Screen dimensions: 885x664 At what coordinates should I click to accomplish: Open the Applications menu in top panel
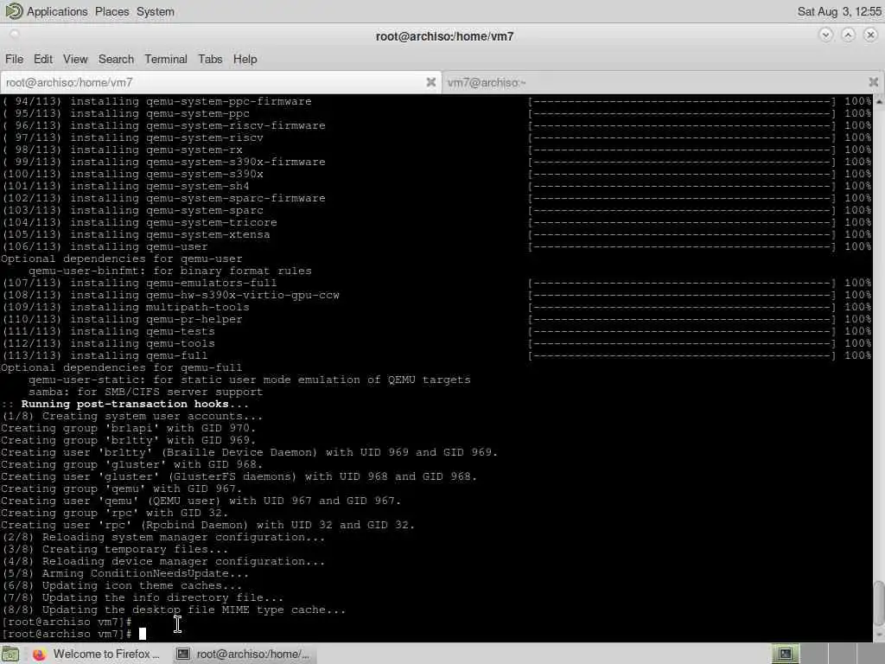(57, 11)
